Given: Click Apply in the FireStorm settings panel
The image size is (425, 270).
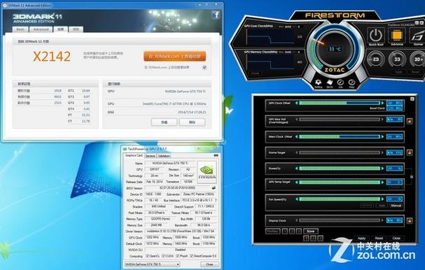Looking at the screenshot, I should (361, 239).
